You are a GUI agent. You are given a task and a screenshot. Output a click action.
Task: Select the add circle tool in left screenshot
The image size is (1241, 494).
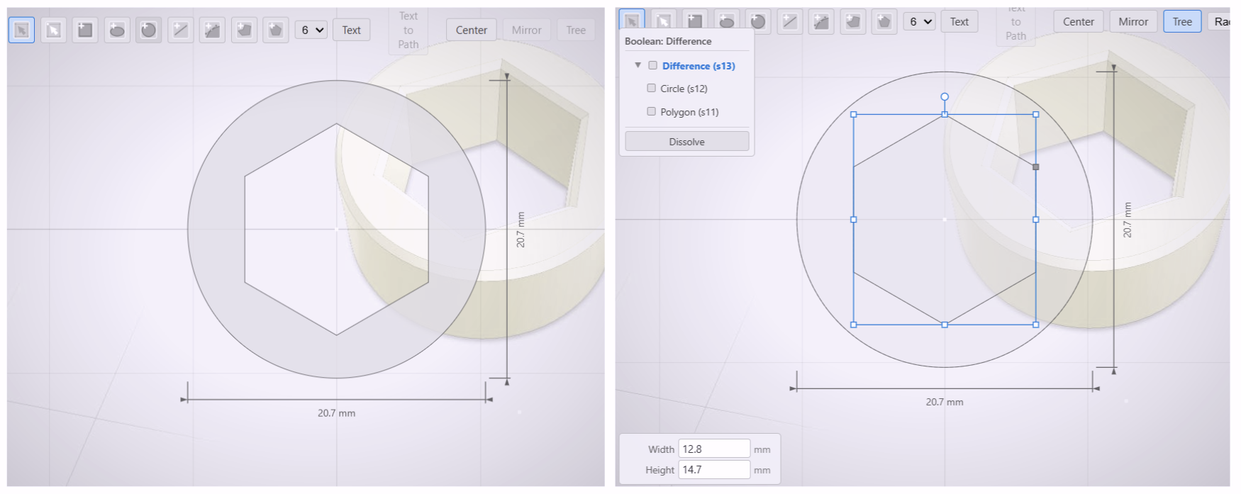[x=148, y=30]
